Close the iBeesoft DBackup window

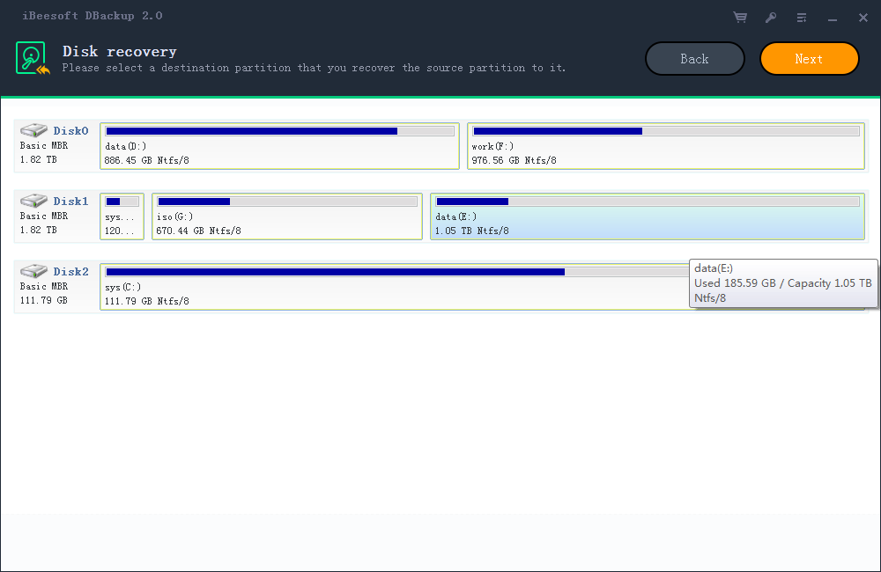coord(863,18)
